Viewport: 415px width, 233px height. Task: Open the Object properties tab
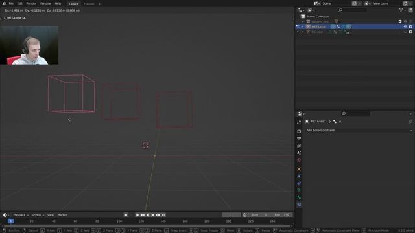(299, 169)
